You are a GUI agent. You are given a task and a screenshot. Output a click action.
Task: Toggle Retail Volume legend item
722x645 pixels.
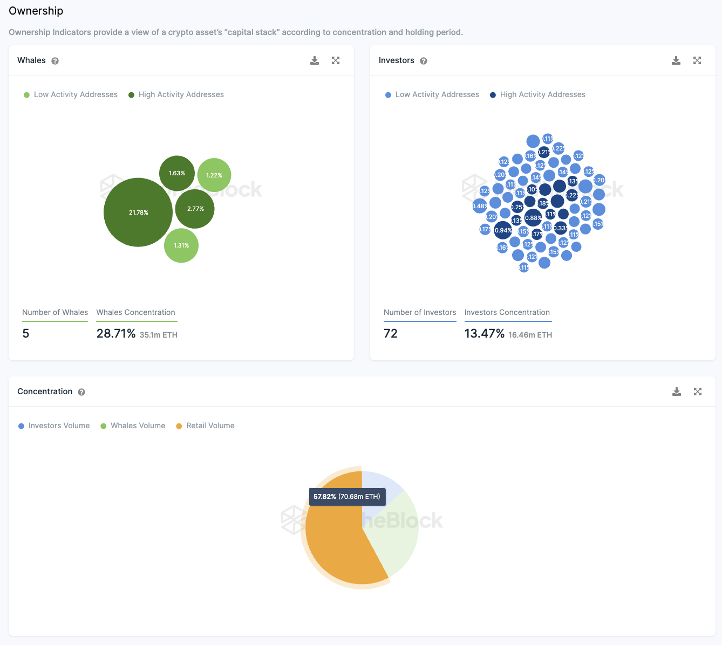(205, 426)
